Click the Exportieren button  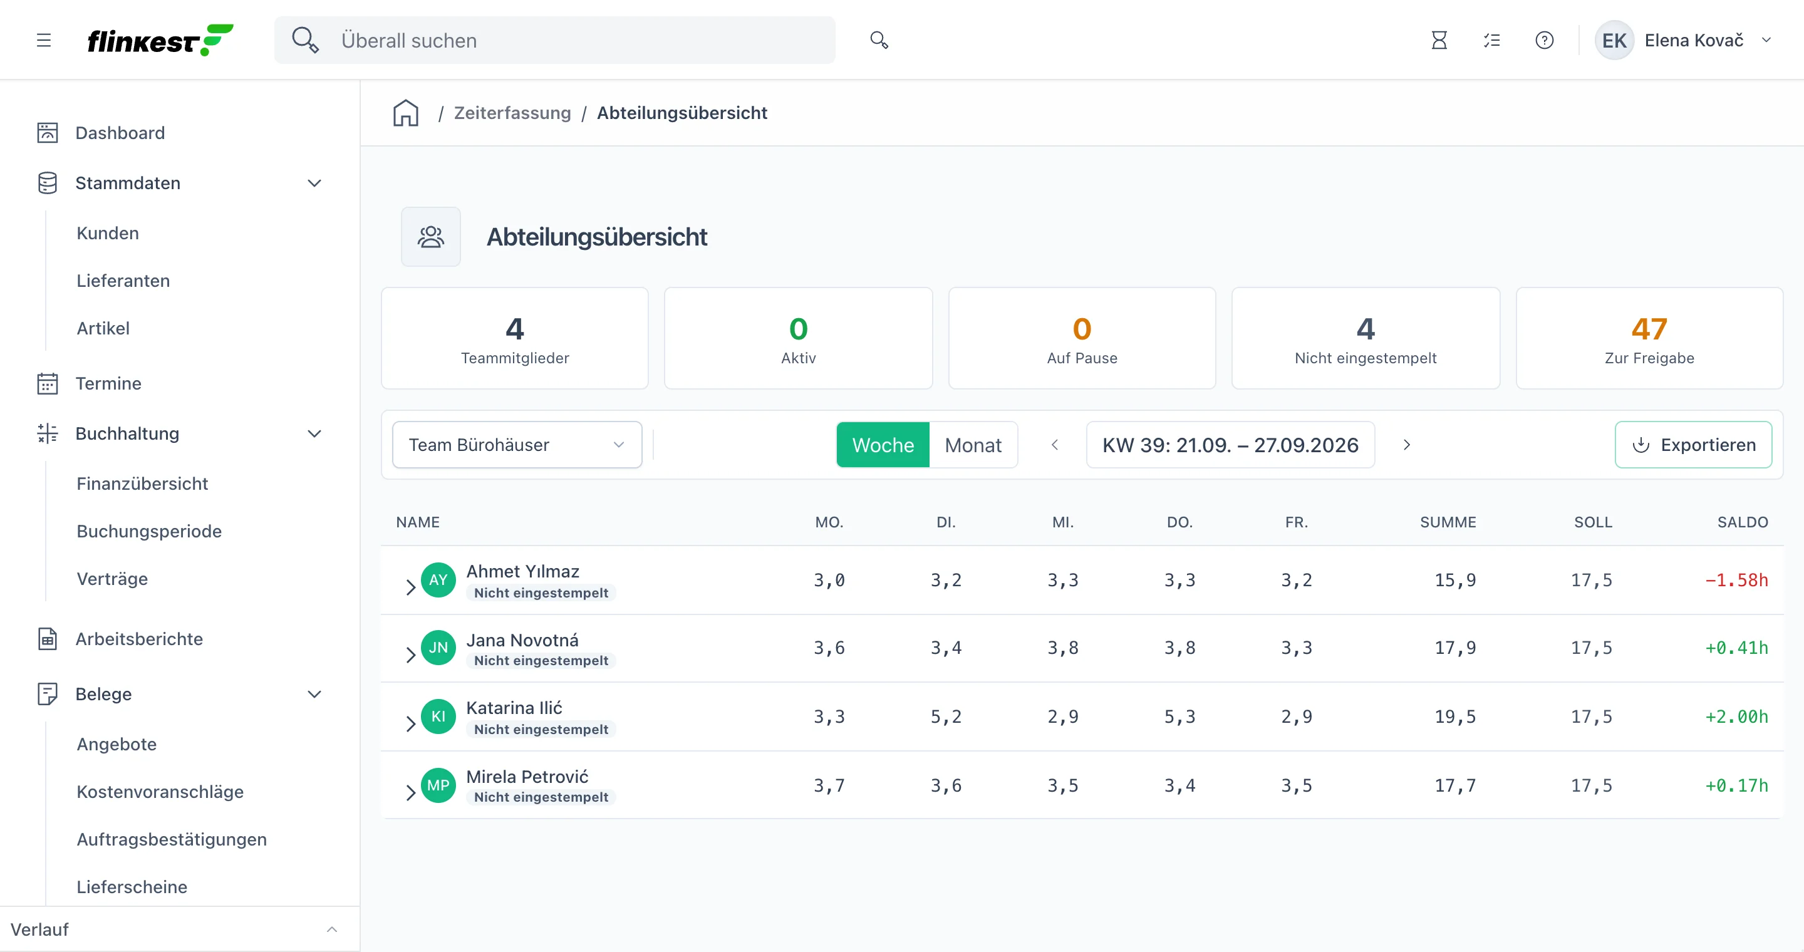click(1693, 445)
